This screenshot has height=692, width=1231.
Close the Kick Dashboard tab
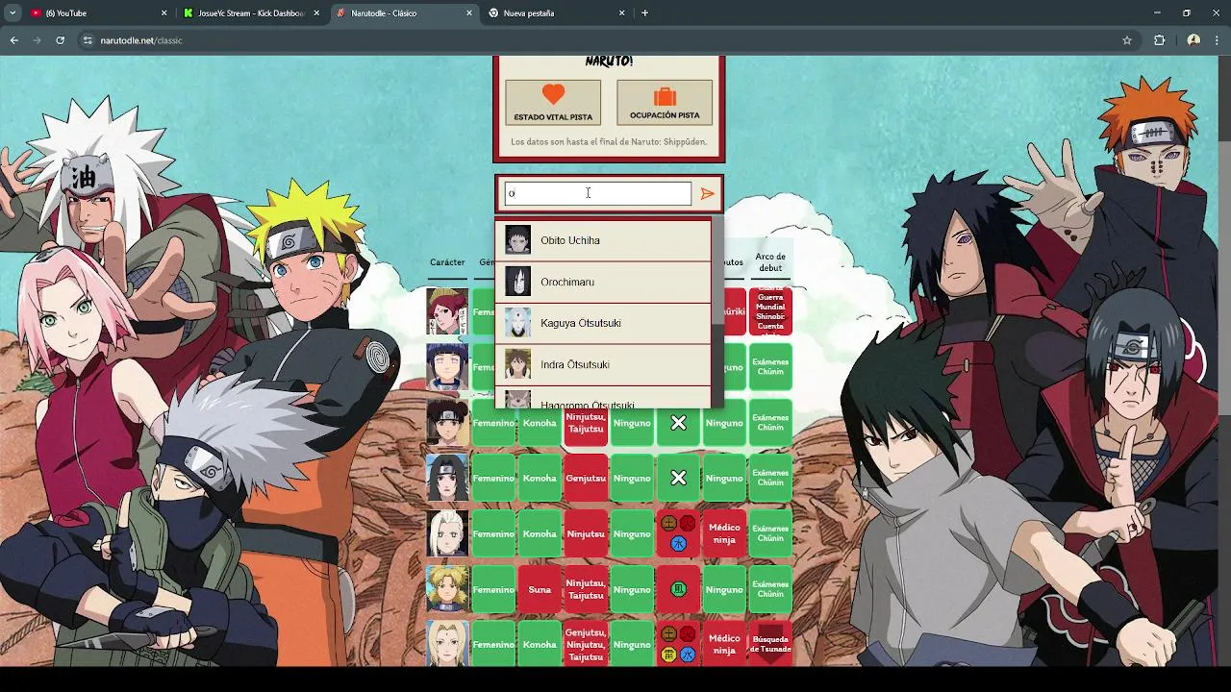coord(316,13)
